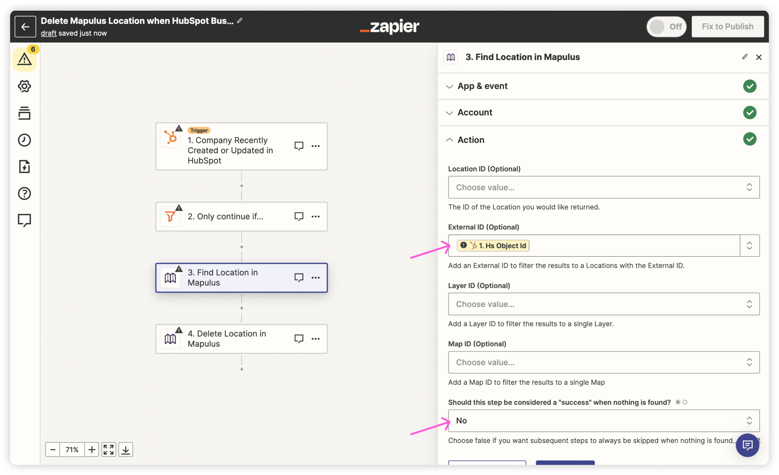Edit the Zap title pencil icon
The image size is (779, 475).
tap(240, 21)
